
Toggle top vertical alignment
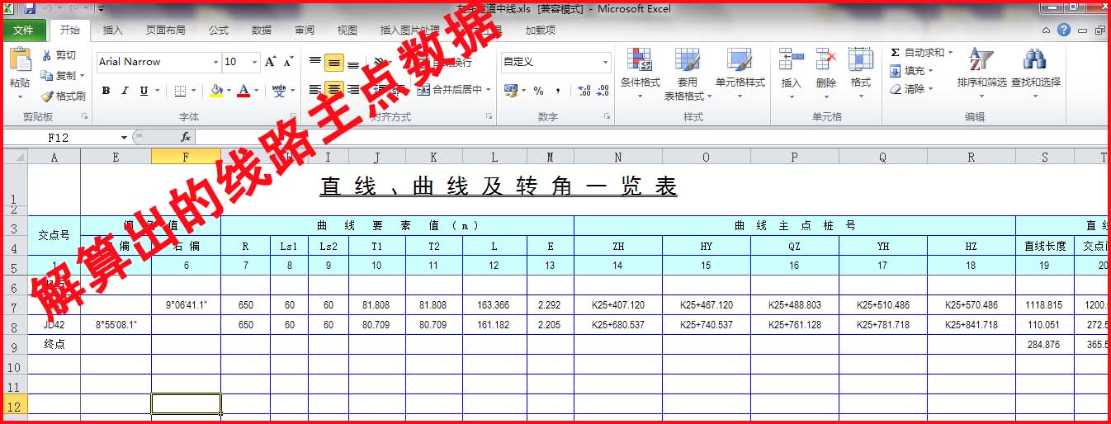pos(314,62)
